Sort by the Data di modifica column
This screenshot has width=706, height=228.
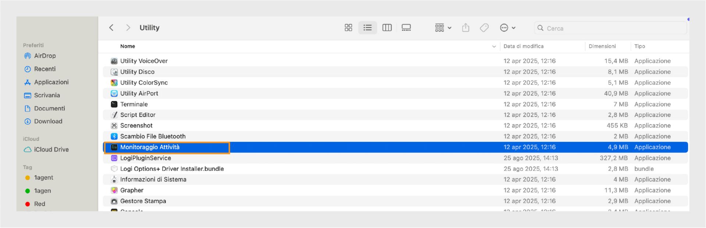coord(523,46)
